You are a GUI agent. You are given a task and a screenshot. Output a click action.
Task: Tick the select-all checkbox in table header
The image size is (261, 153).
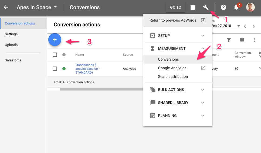[55, 55]
